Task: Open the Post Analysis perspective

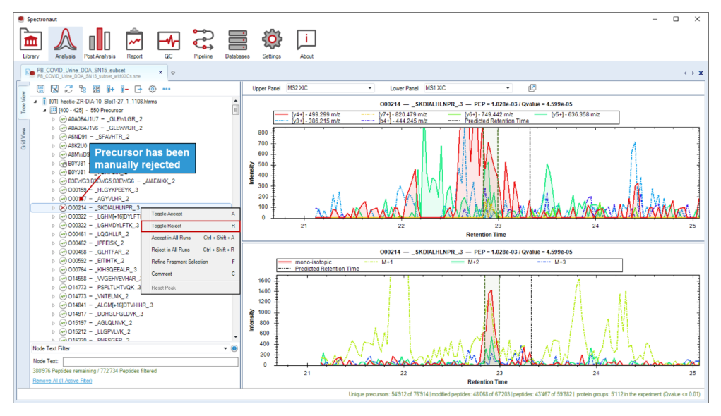Action: coord(100,44)
